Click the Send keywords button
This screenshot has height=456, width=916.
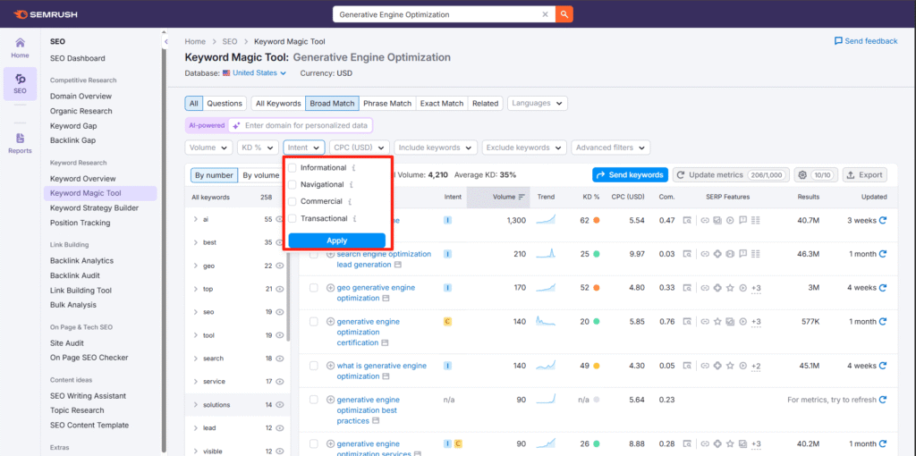631,174
